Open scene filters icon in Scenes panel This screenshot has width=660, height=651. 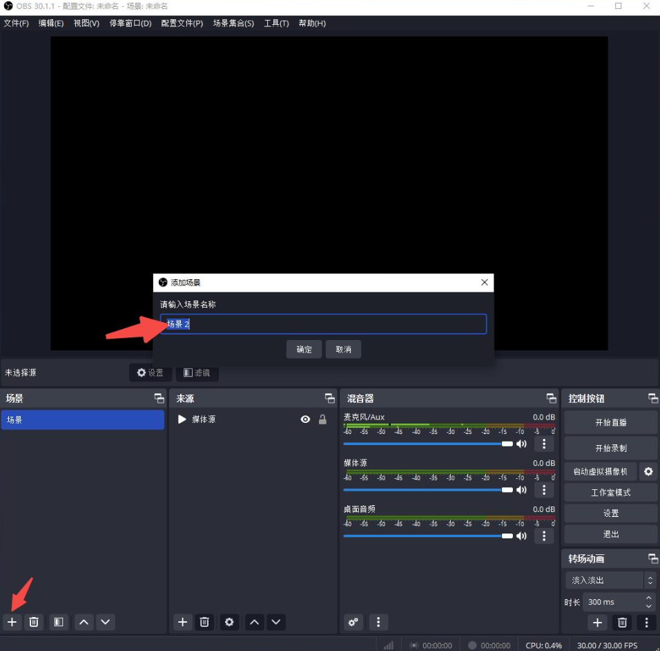tap(59, 622)
